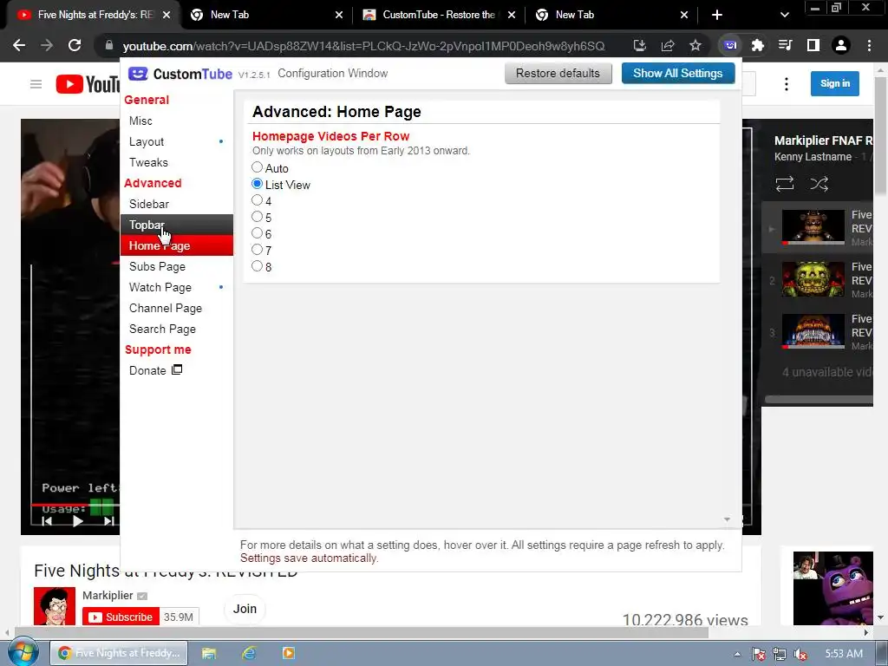Screen dimensions: 888x666
Task: Open the Windows Start orb
Action: click(x=23, y=653)
